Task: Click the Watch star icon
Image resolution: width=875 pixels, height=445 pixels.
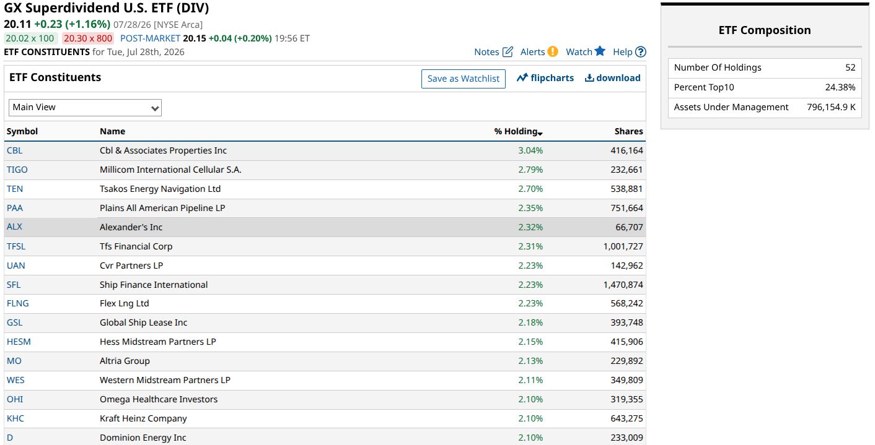Action: [x=600, y=51]
